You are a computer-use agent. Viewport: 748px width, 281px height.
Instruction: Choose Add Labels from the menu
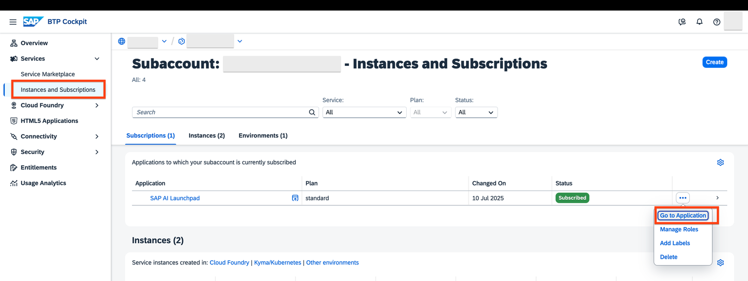(675, 243)
